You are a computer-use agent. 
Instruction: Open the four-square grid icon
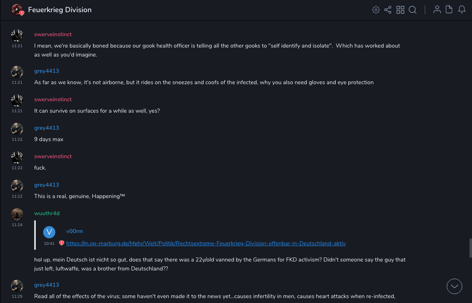point(400,10)
